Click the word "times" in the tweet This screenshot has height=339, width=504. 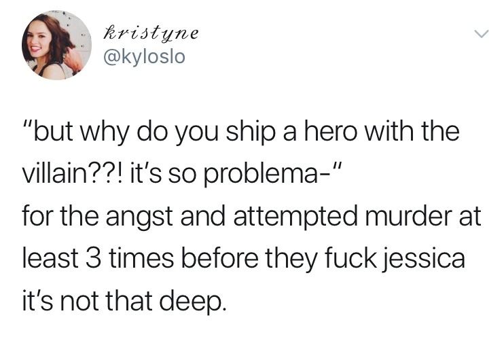click(142, 258)
